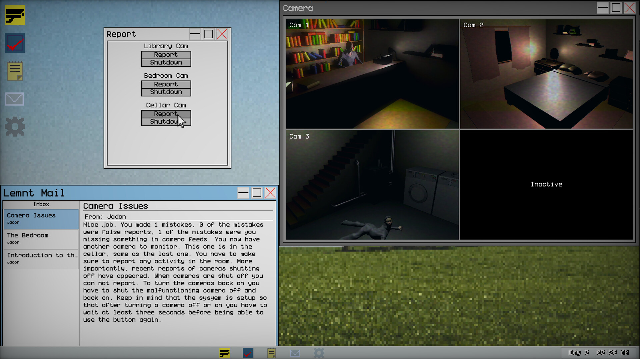Select the Camera Issues email in inbox
640x359 pixels.
41,219
